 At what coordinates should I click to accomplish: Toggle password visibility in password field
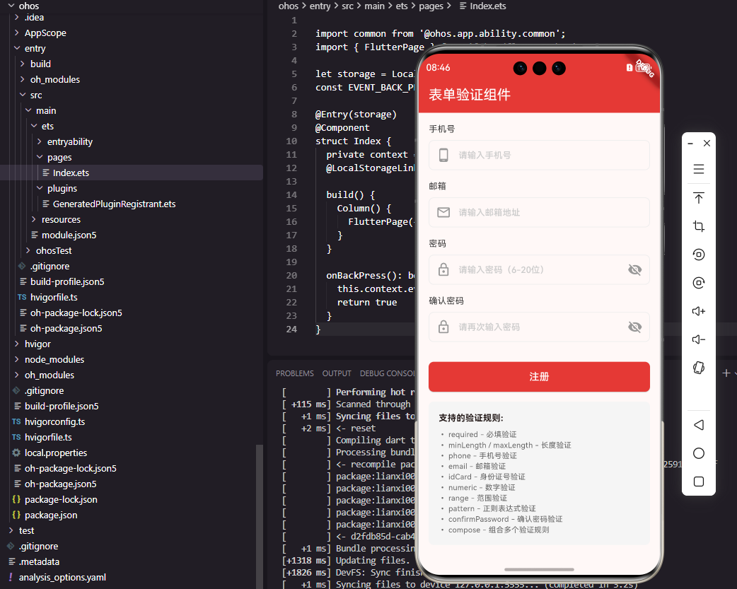tap(634, 270)
